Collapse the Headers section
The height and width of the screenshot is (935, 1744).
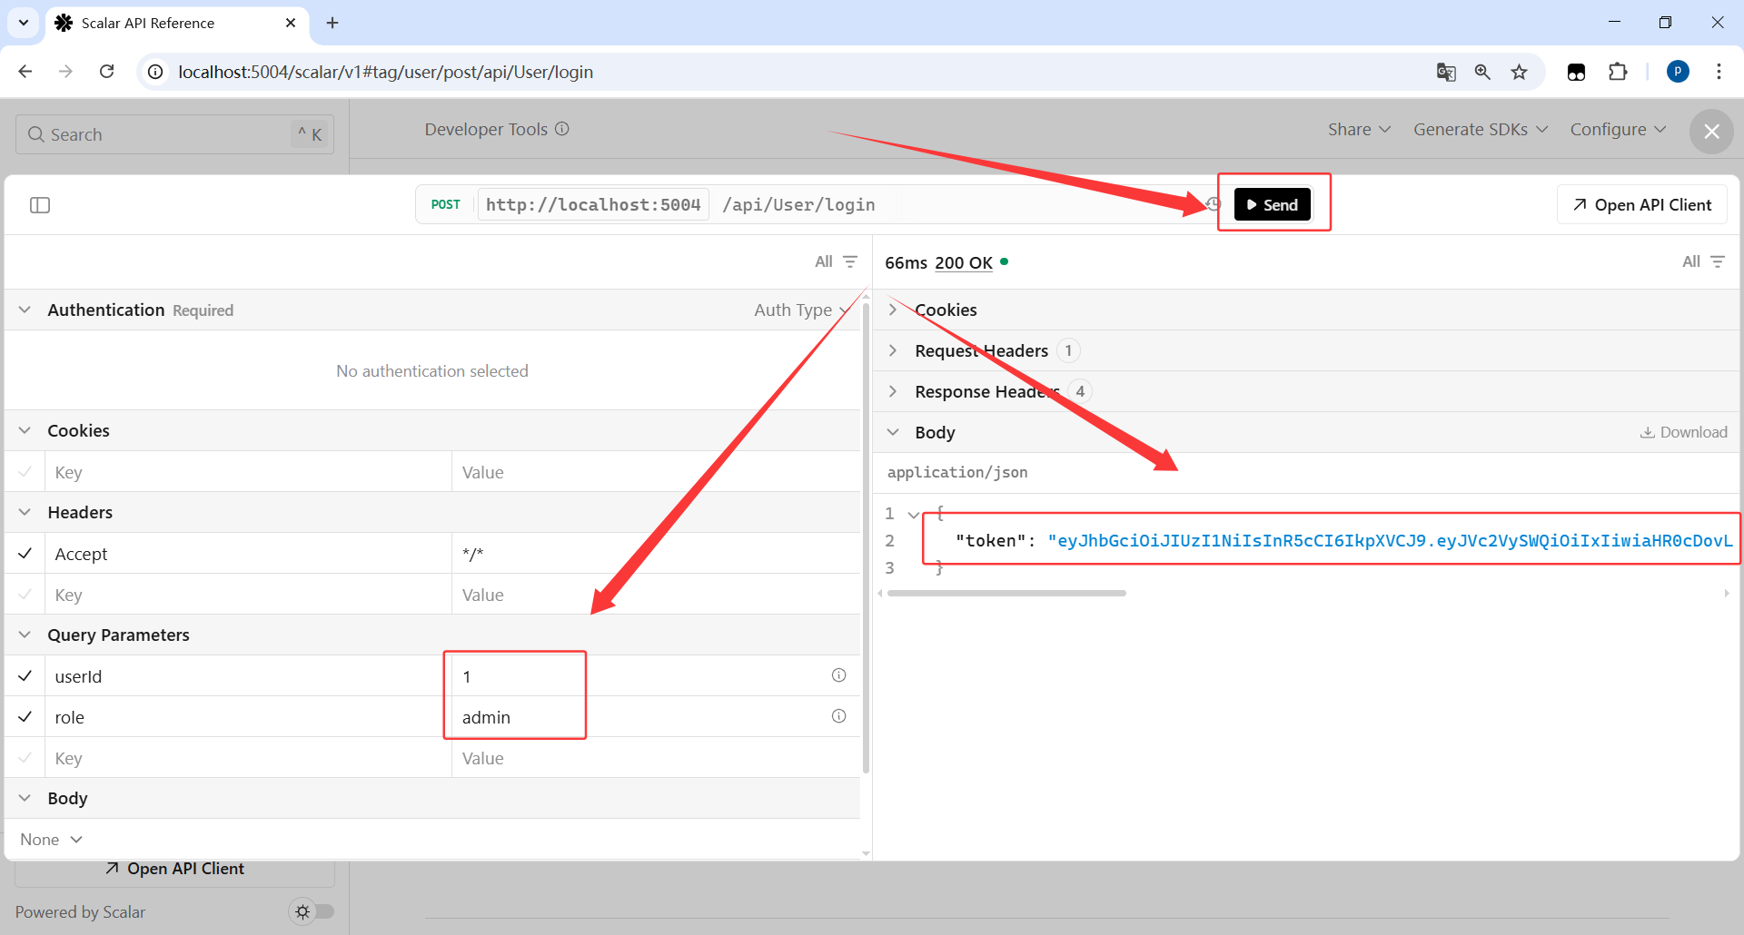[x=25, y=512]
